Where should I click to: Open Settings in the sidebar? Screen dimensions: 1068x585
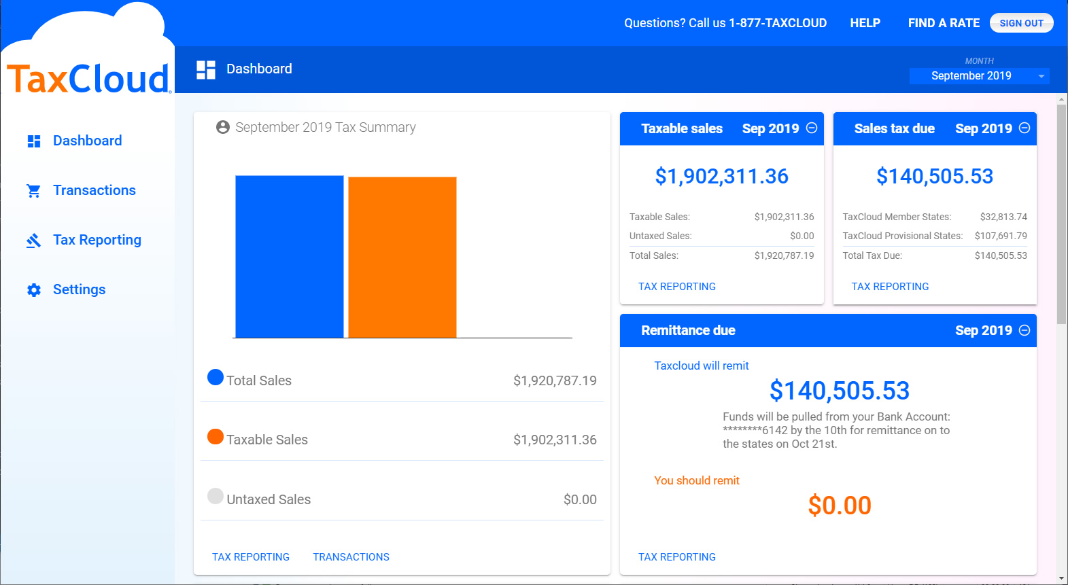pyautogui.click(x=80, y=289)
